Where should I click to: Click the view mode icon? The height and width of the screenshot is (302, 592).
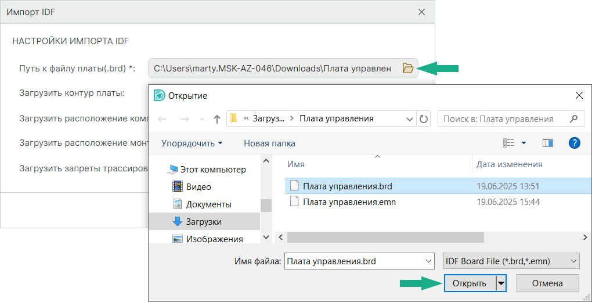(x=509, y=143)
